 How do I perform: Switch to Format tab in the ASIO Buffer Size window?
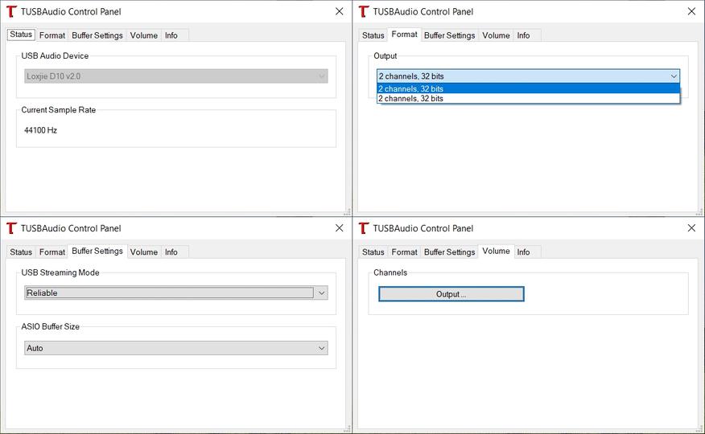52,252
